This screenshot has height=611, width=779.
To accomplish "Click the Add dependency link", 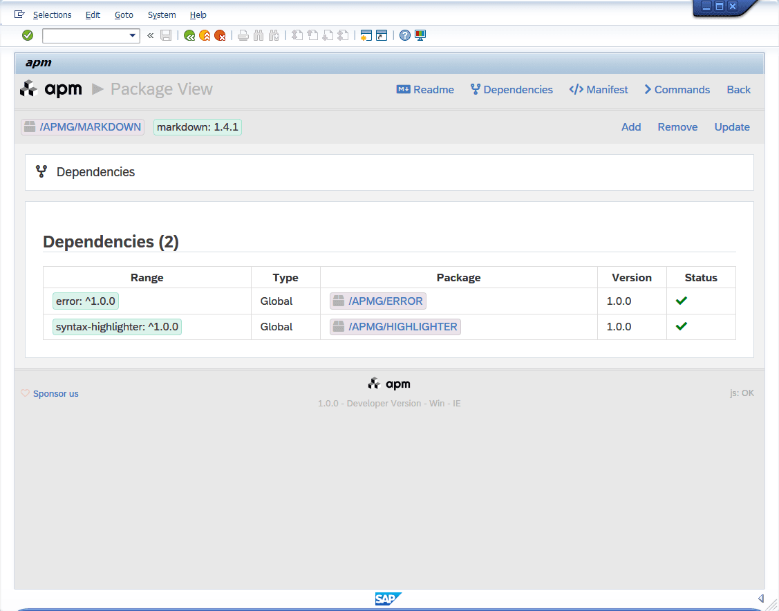I will 631,127.
